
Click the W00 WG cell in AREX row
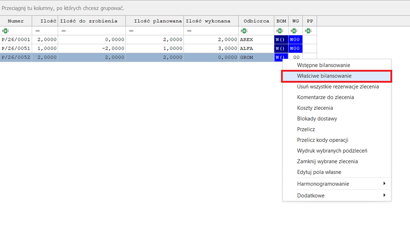pos(295,39)
